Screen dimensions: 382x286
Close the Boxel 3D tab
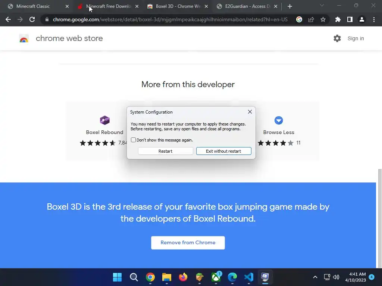206,6
